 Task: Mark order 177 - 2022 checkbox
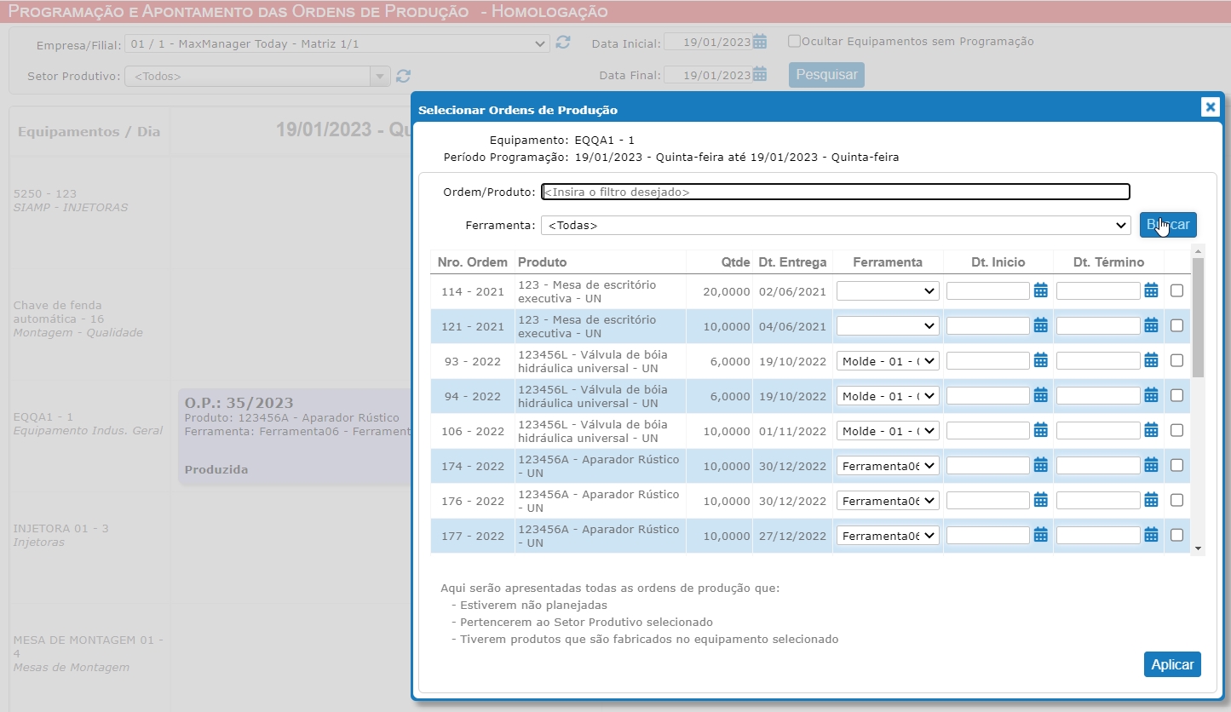[1176, 535]
